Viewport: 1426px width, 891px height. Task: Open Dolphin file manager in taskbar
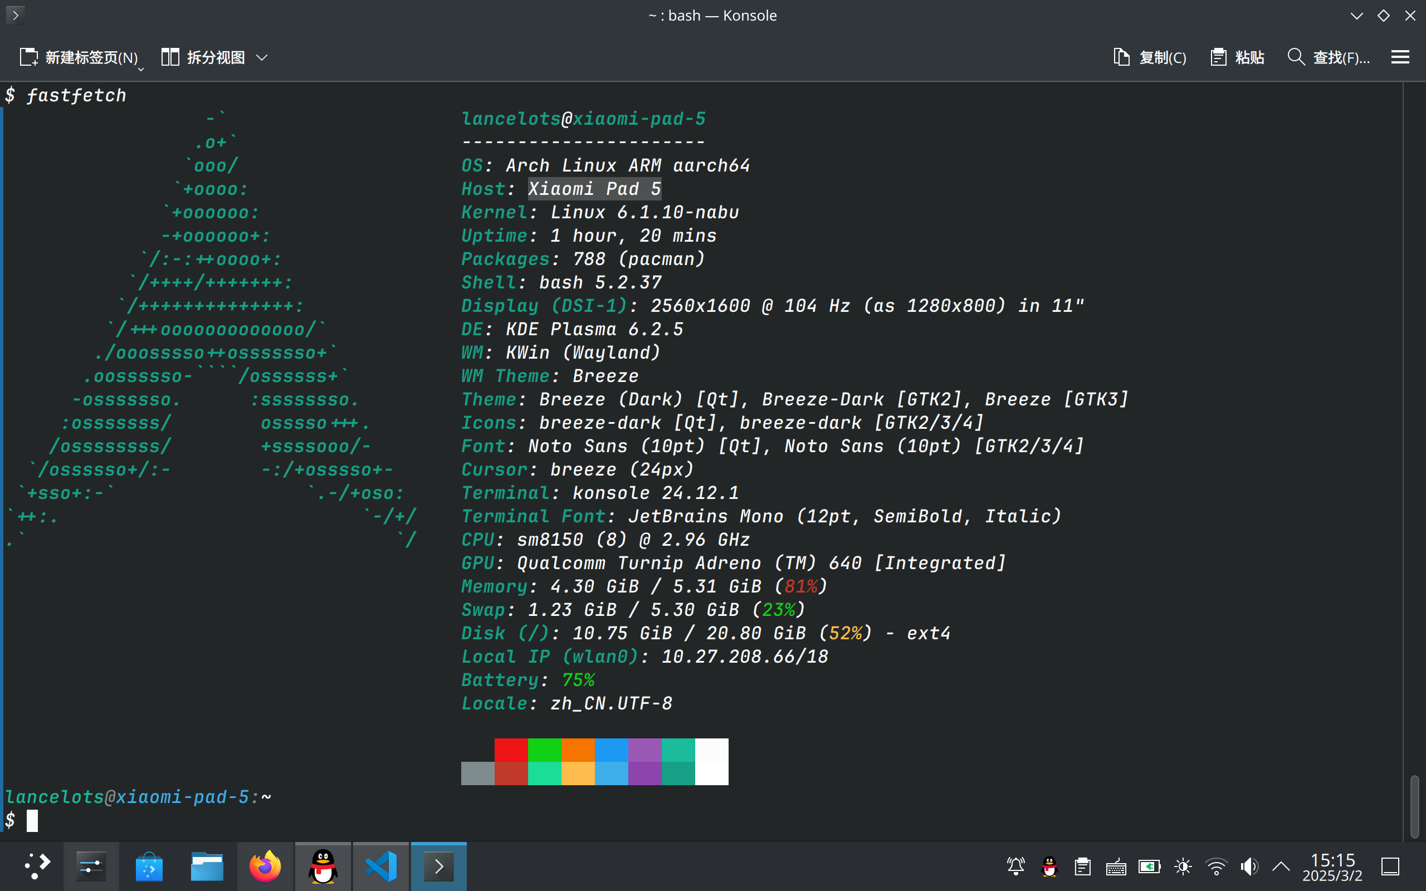click(x=207, y=866)
